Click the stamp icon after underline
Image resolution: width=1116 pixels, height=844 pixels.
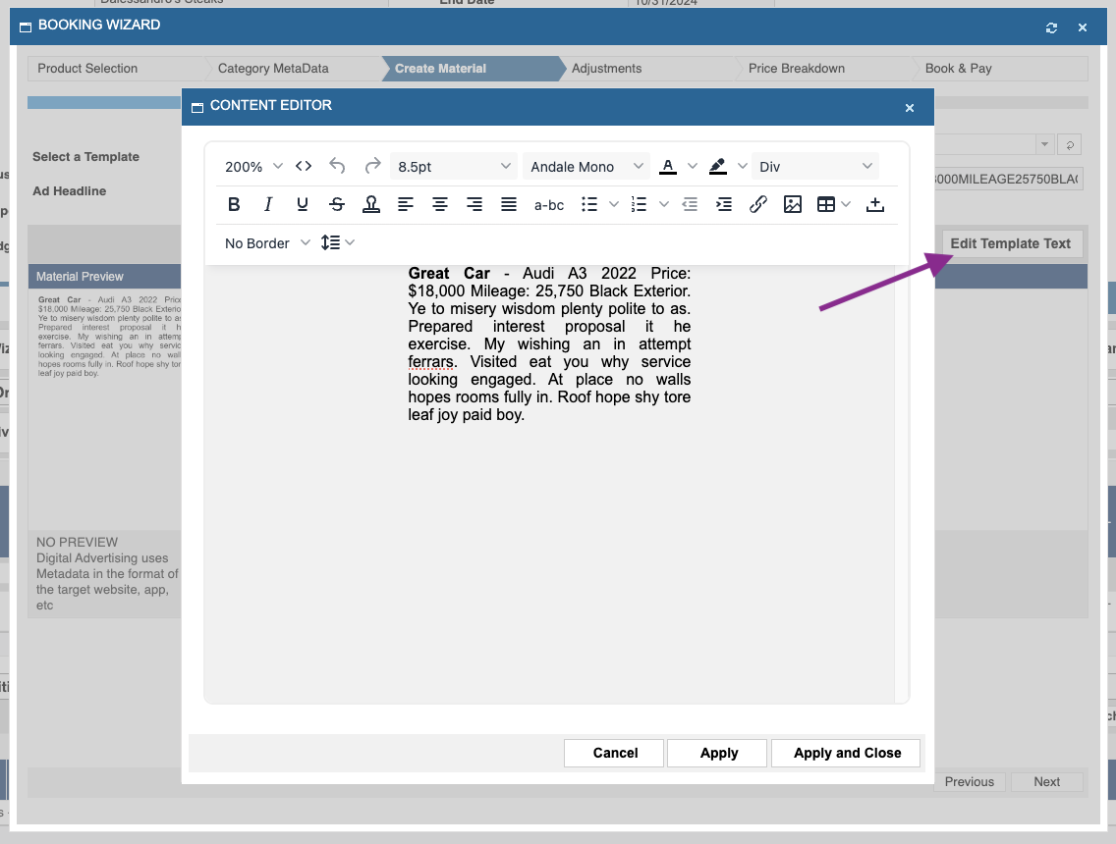point(371,205)
